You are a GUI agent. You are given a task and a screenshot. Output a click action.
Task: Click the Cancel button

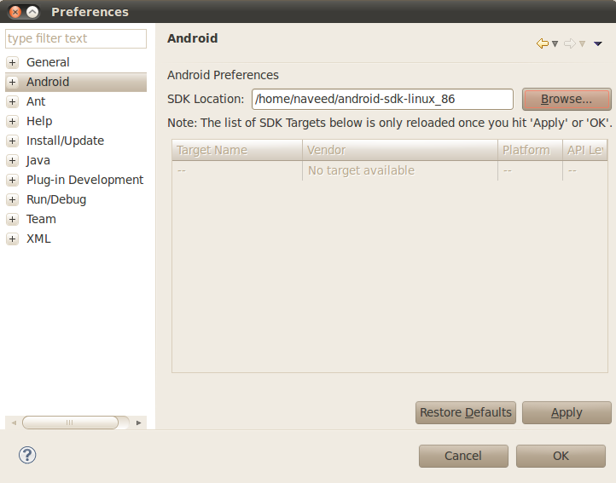click(x=463, y=456)
